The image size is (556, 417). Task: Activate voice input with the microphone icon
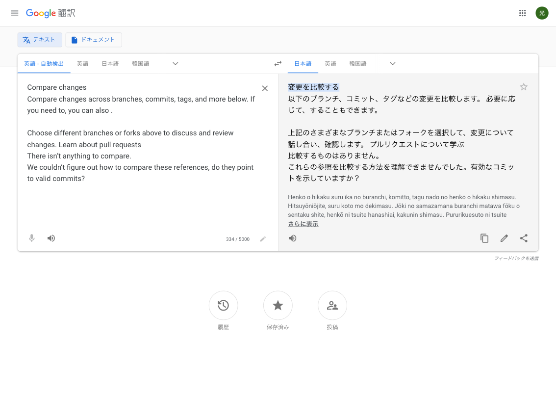coord(31,238)
